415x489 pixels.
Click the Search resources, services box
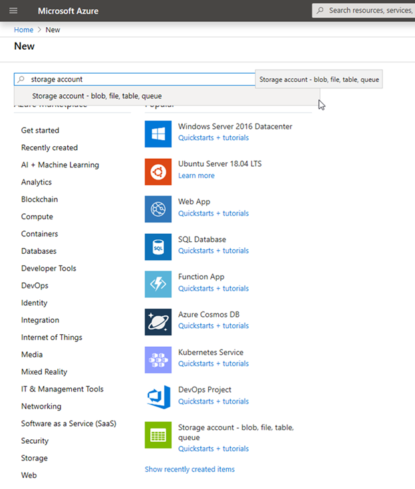(364, 10)
